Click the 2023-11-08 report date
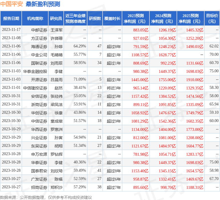The image size is (220, 200). coord(11,38)
